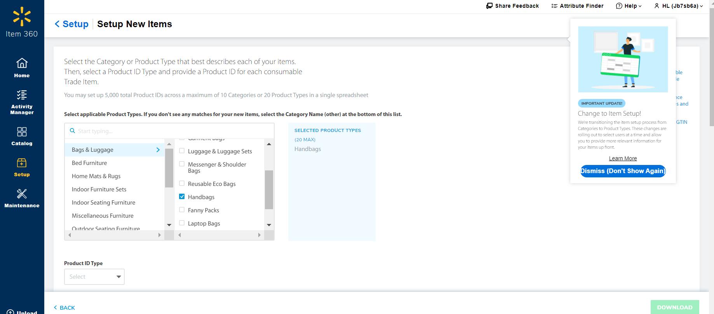Click the category list vertical scrollbar thumb

point(169,168)
